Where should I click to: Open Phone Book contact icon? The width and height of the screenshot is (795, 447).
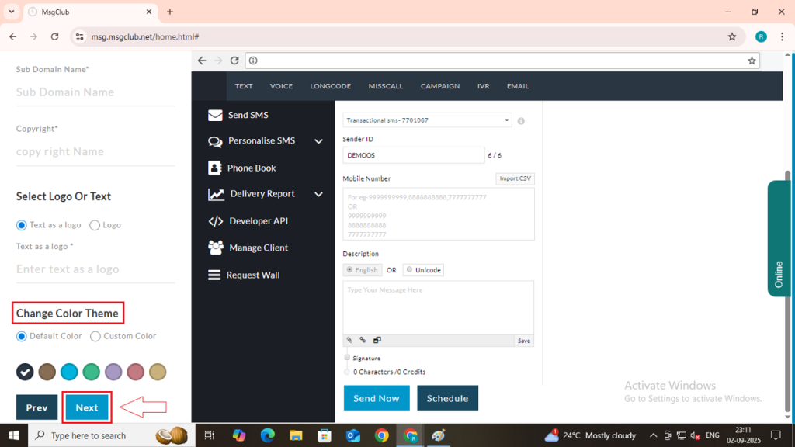pos(214,168)
